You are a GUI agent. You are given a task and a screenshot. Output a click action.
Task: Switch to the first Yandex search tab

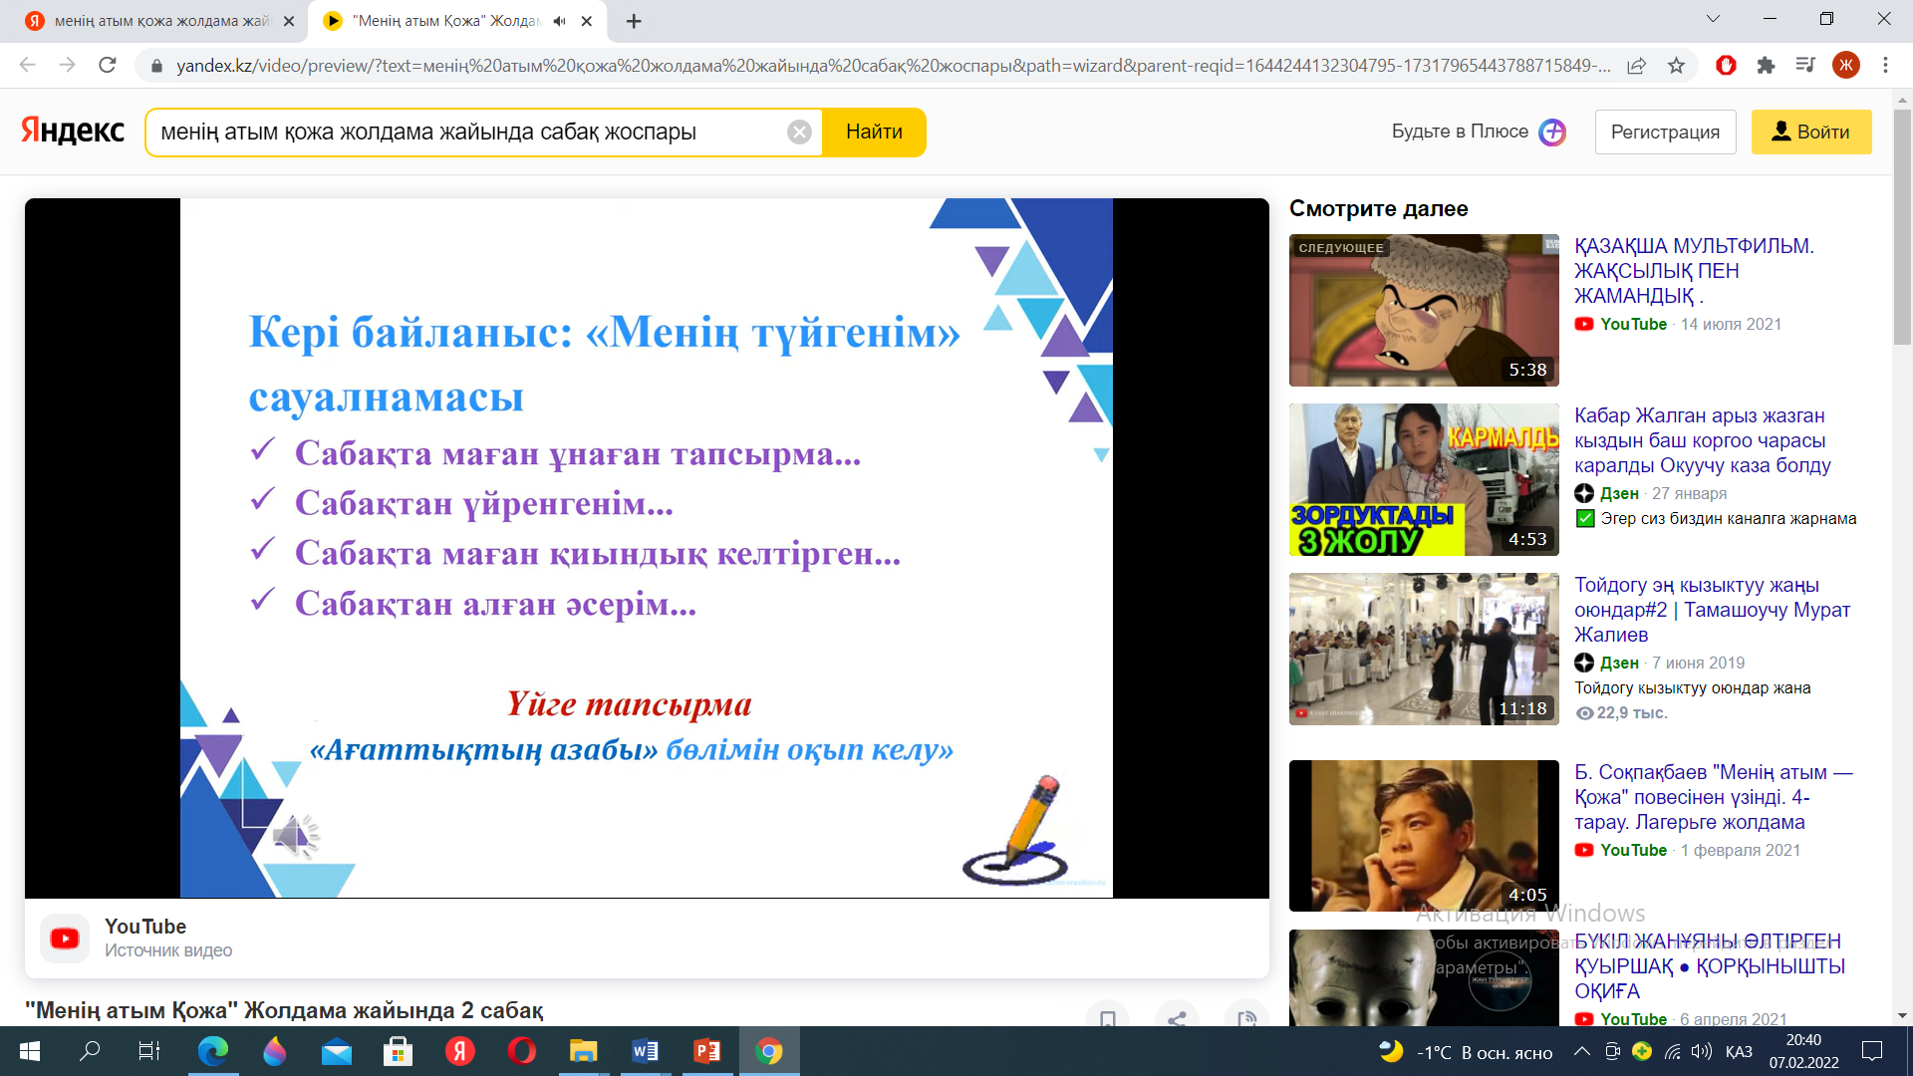[x=159, y=21]
